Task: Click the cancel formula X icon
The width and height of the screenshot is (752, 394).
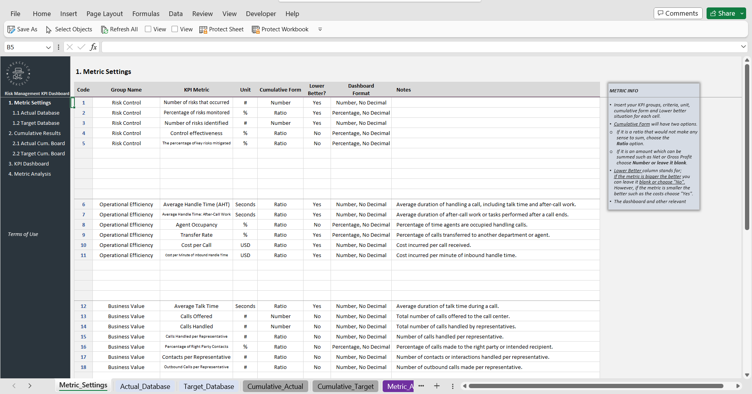Action: (70, 47)
